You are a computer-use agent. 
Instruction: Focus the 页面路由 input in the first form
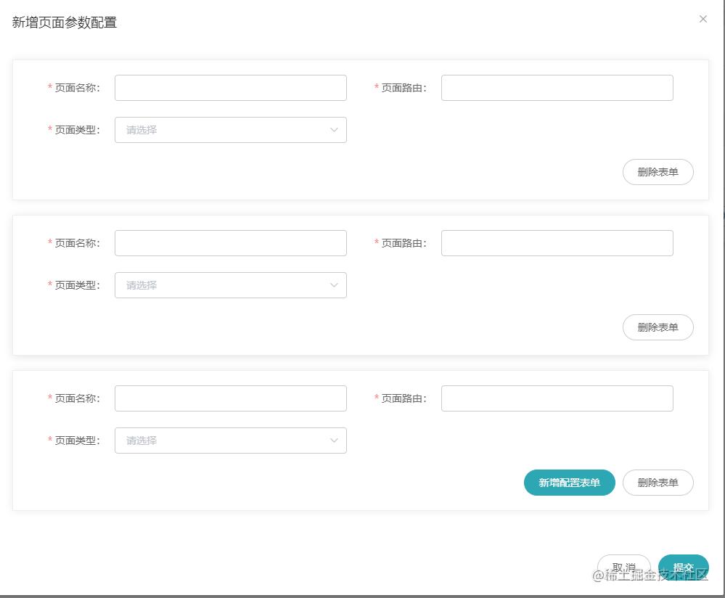coord(557,88)
